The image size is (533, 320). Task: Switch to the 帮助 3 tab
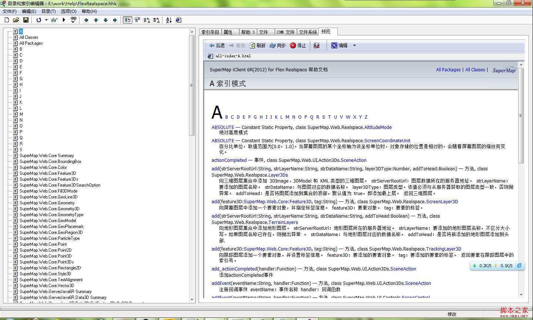(248, 32)
